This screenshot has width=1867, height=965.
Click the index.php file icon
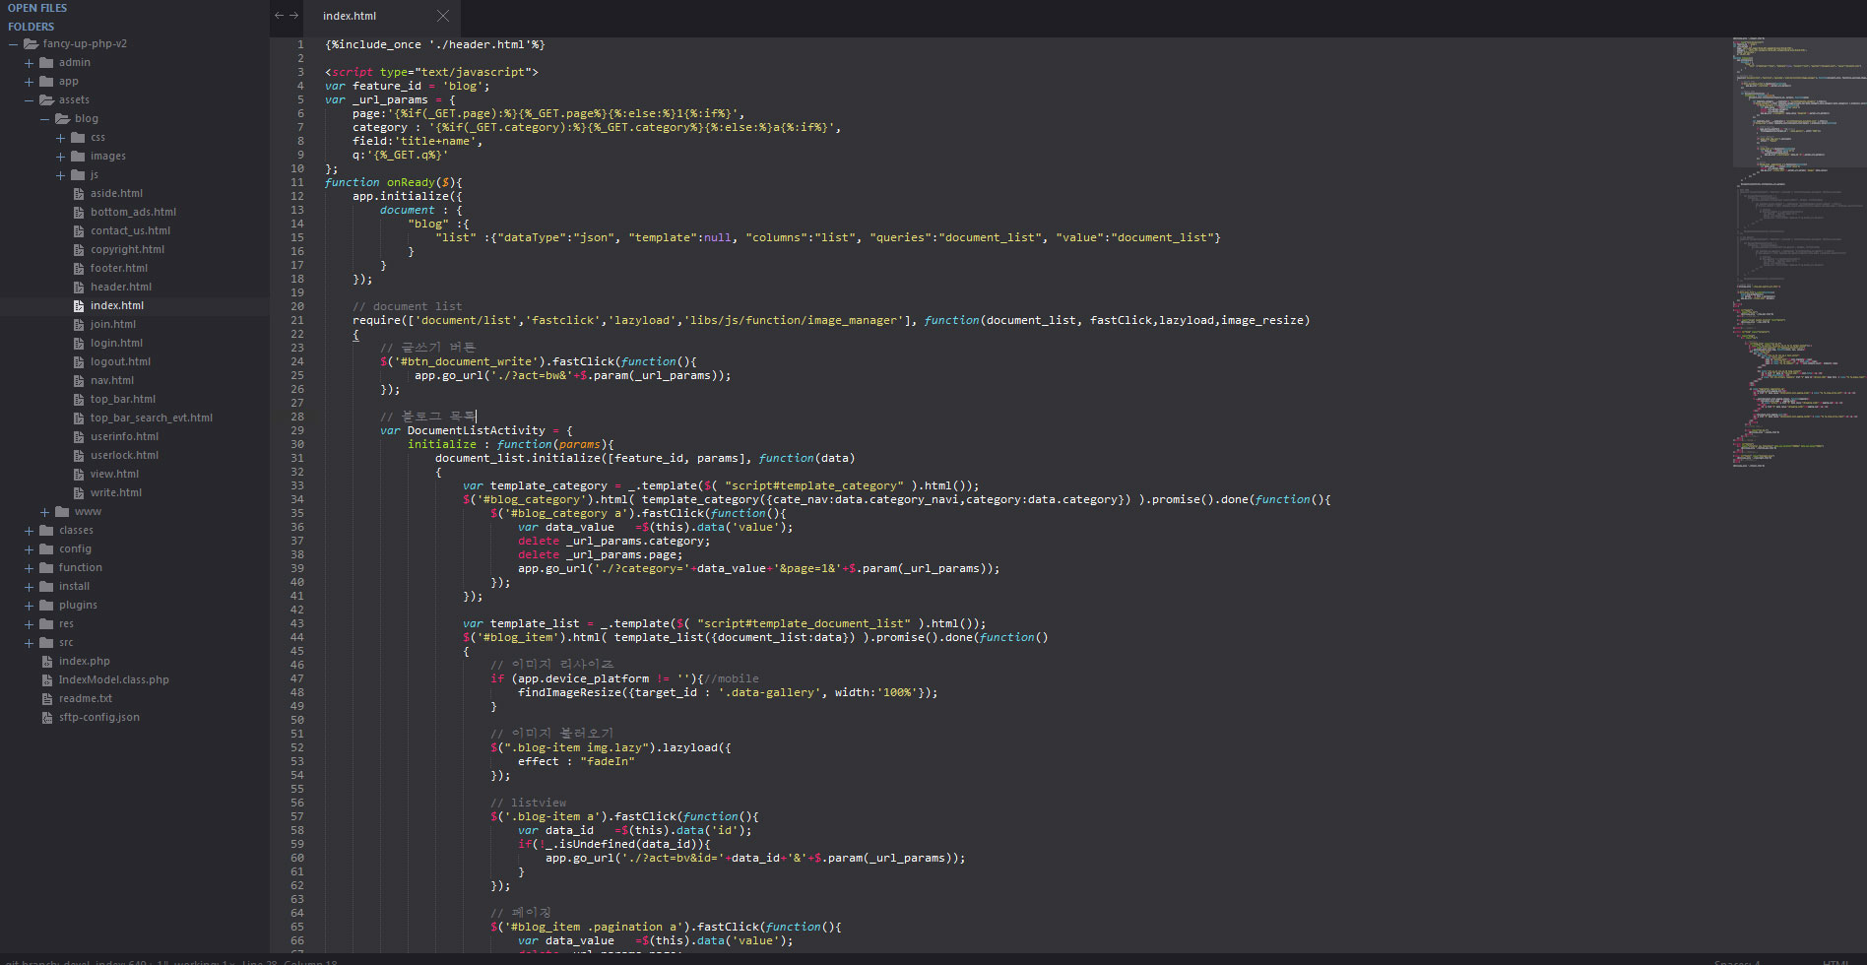[47, 662]
